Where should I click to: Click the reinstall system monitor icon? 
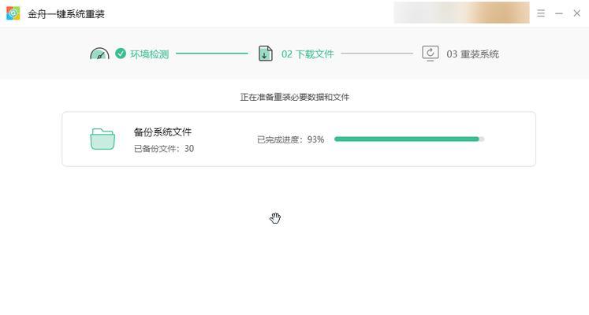click(430, 54)
